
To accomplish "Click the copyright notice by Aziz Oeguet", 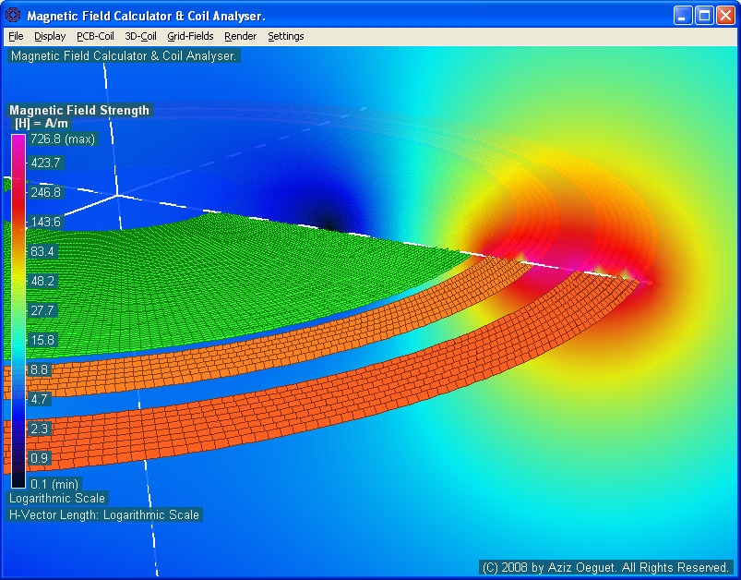I will 605,567.
